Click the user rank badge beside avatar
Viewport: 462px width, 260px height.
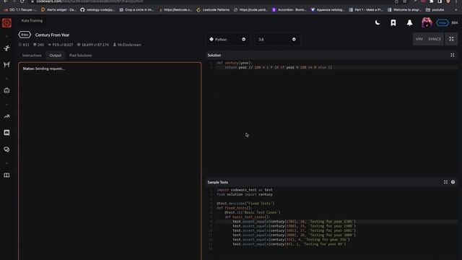tap(443, 22)
